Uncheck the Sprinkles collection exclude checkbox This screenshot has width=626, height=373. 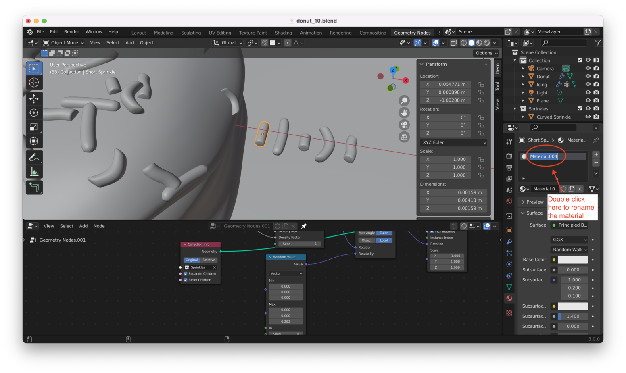[580, 108]
